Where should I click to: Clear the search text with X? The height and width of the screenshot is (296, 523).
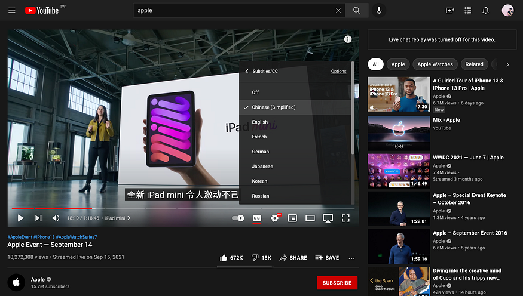(338, 10)
